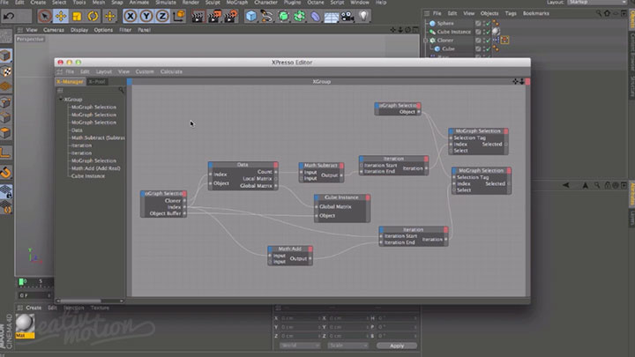Click the green MoGraph cloner array icon
This screenshot has height=357, width=635.
[x=299, y=16]
